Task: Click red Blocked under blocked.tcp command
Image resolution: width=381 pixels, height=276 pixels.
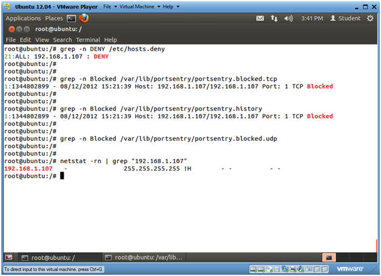Action: pyautogui.click(x=320, y=87)
